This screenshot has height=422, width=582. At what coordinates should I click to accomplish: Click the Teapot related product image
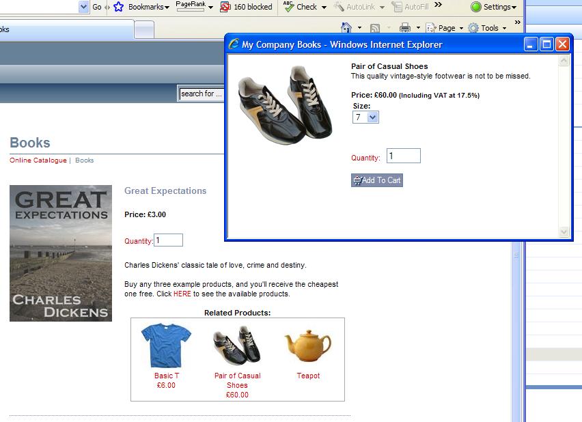point(307,346)
